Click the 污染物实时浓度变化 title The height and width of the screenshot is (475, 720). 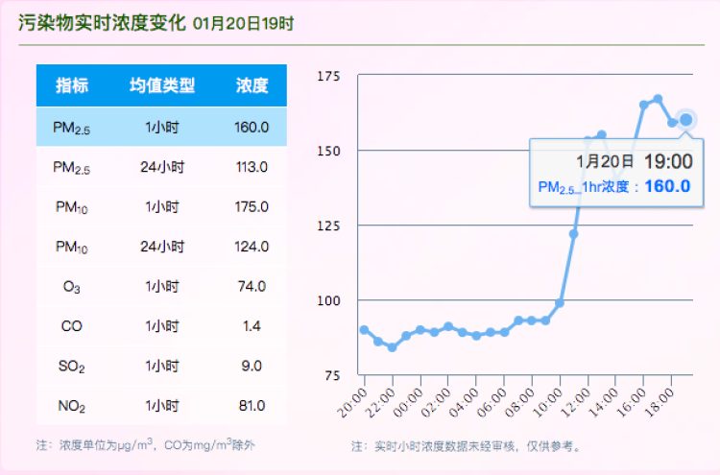tap(102, 23)
